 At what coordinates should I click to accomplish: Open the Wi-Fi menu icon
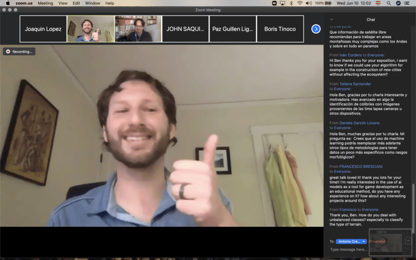tap(300, 3)
